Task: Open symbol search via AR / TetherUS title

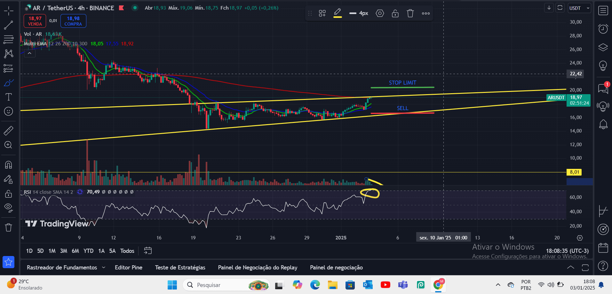Action: pyautogui.click(x=73, y=8)
